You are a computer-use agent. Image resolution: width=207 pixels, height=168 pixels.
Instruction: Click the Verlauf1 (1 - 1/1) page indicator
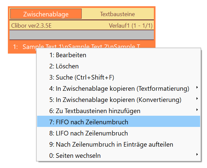(131, 26)
